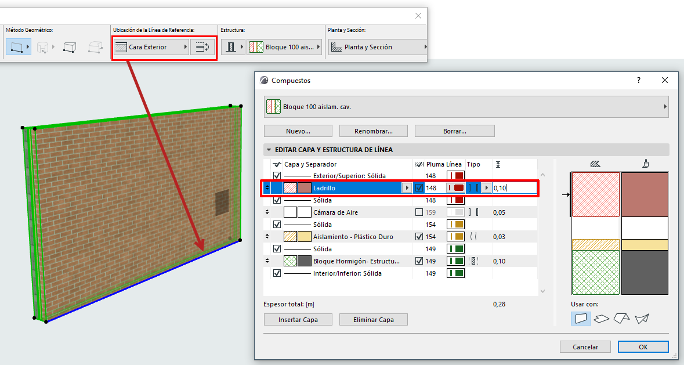Click the reorder handle of Cámara de Aire
The width and height of the screenshot is (684, 365).
click(267, 212)
